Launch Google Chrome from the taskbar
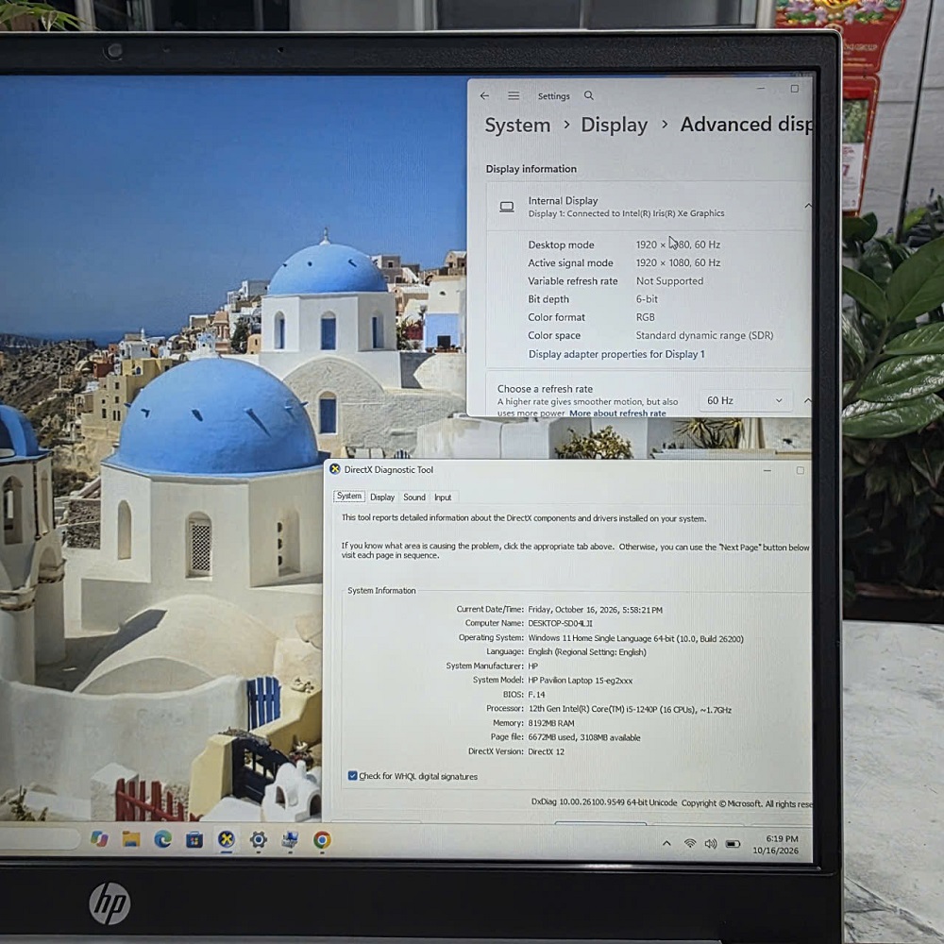The height and width of the screenshot is (944, 944). pyautogui.click(x=322, y=840)
